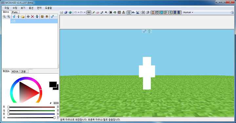Open the Redo history dropdown arrow
Viewport: 236px width, 123px height.
85,12
